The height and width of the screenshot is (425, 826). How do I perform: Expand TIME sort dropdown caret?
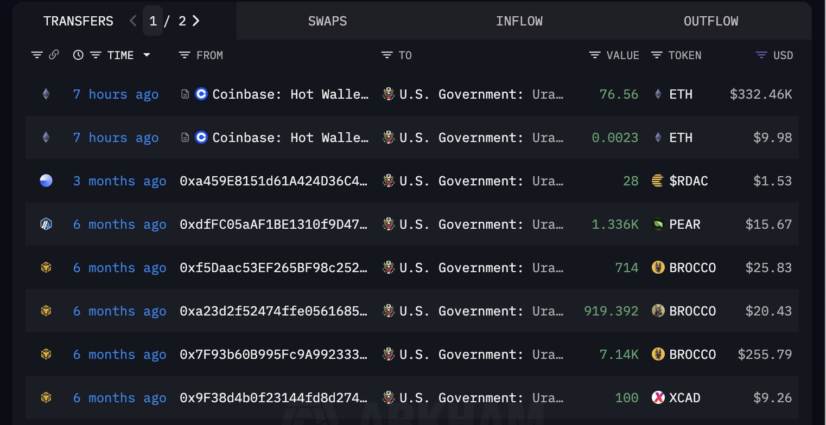(x=147, y=55)
